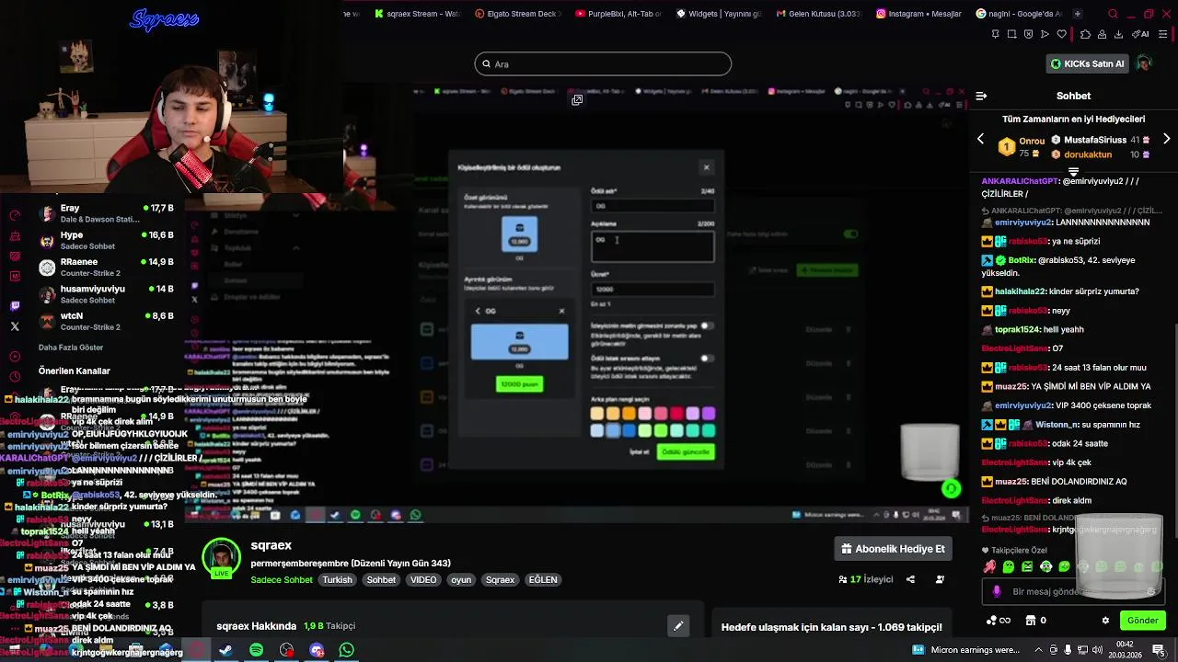
Task: Click the pin icon in browser toolbar
Action: click(x=995, y=34)
